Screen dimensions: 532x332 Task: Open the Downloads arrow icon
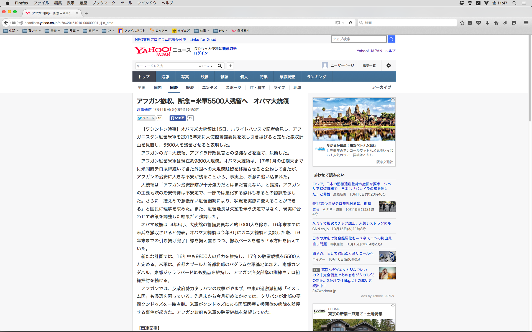point(487,23)
